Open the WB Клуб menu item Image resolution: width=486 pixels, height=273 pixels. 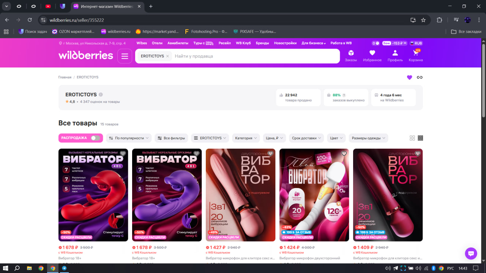click(x=243, y=43)
